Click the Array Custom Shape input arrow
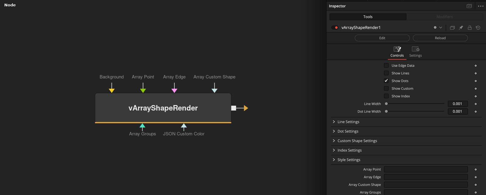This screenshot has height=195, width=486. pos(214,91)
